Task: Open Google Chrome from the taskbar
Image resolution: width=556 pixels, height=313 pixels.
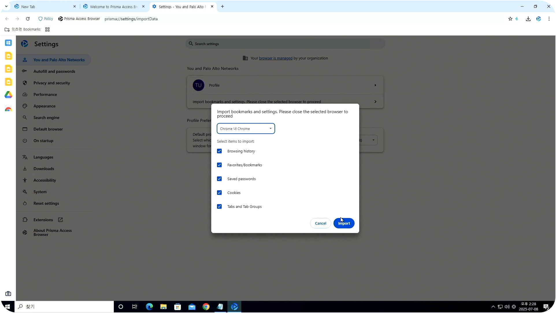Action: pos(206,307)
